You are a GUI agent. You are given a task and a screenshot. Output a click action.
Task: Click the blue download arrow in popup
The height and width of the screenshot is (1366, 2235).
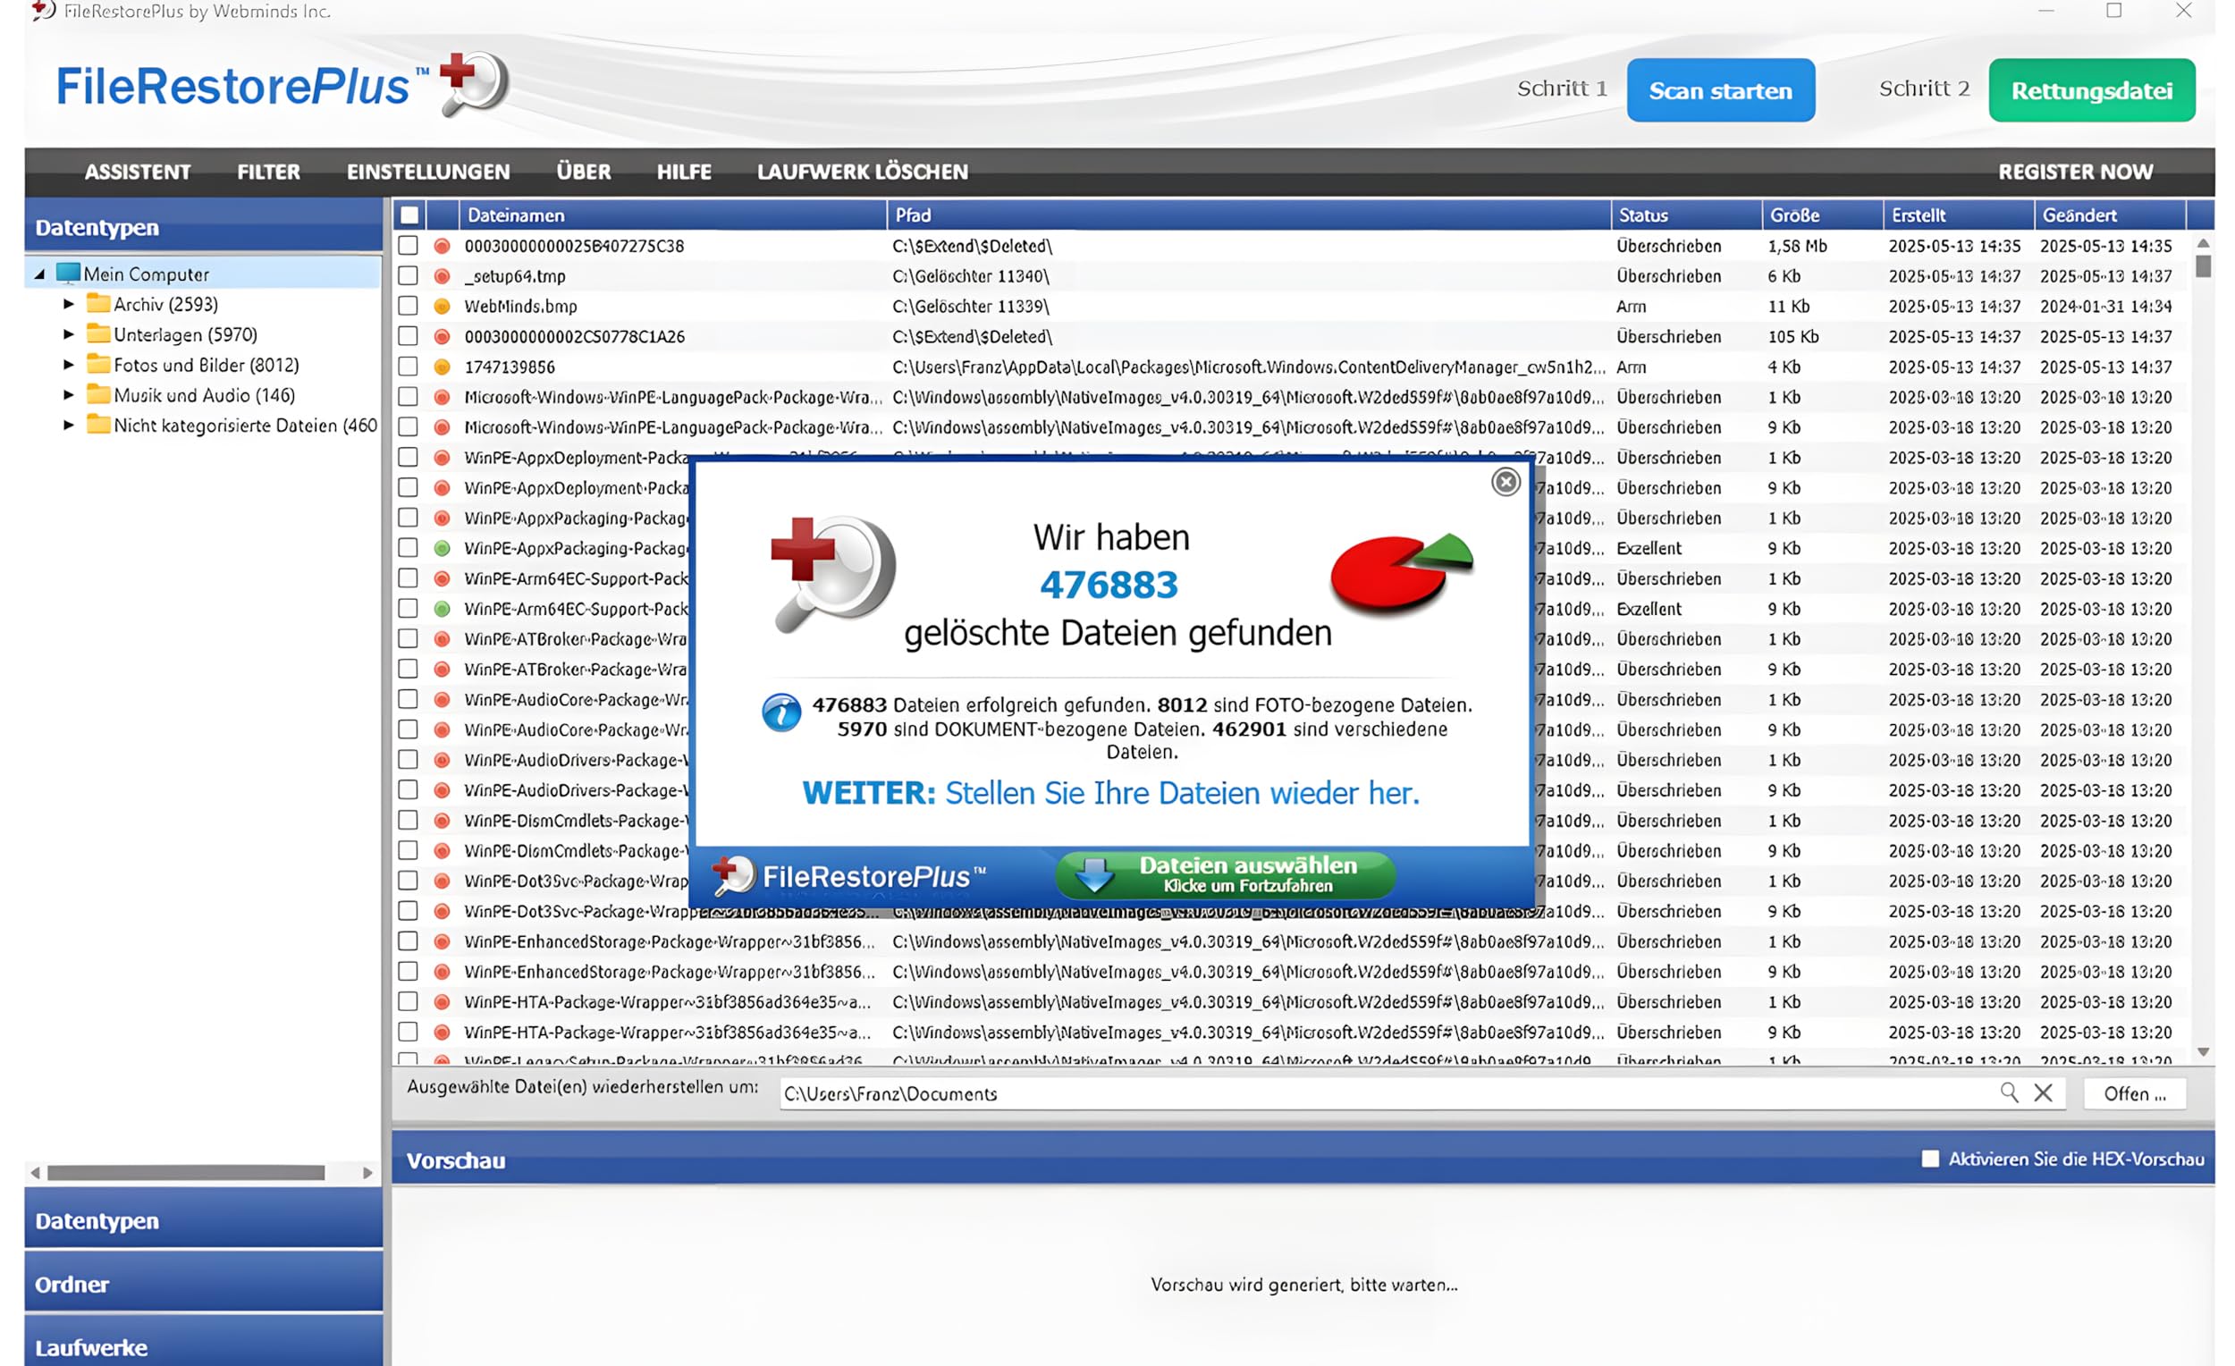[x=1095, y=874]
